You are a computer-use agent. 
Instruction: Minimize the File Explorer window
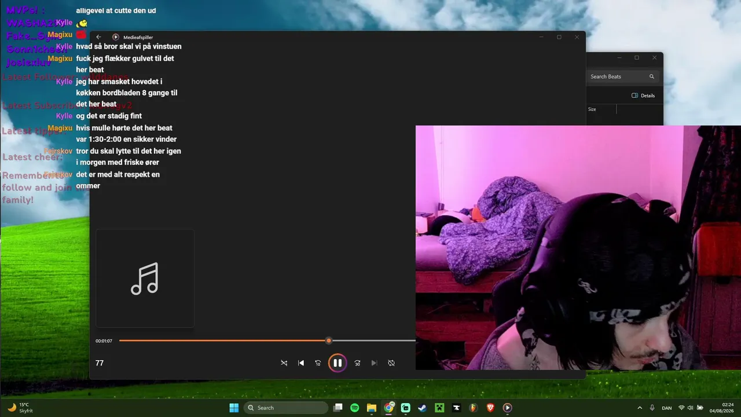[619, 58]
